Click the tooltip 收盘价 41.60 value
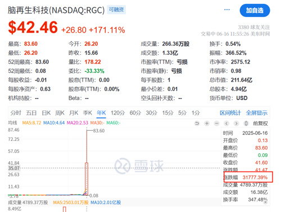 (261, 162)
